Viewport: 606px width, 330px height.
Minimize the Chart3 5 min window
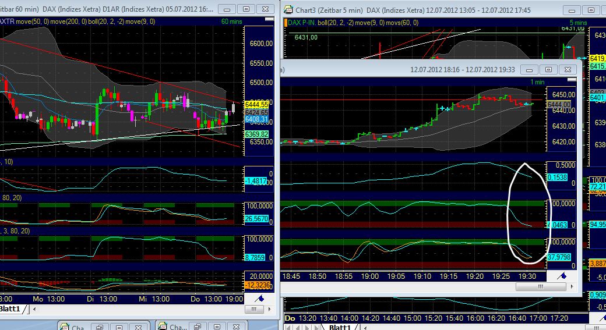pos(572,10)
